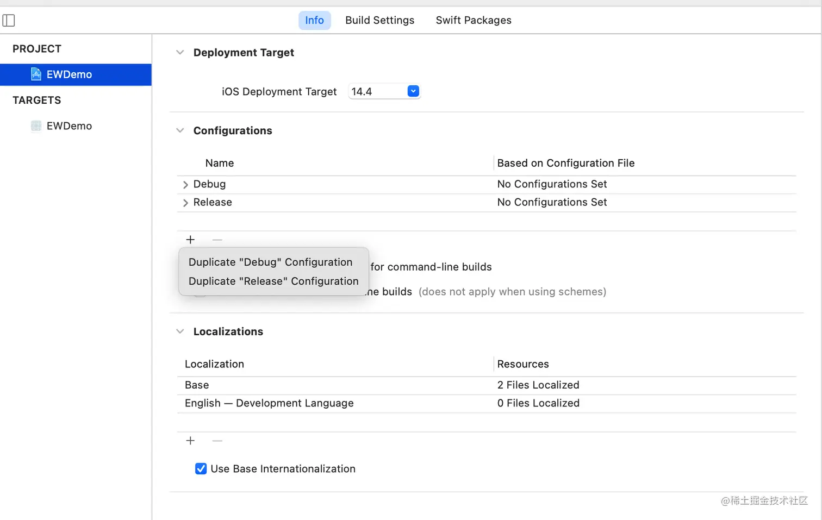Toggle Use Base Internationalization checkbox
The image size is (822, 520).
click(x=201, y=469)
